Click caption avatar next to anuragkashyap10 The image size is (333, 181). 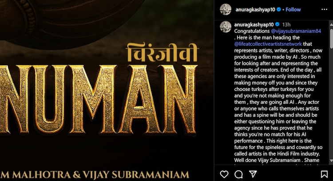pos(225,27)
